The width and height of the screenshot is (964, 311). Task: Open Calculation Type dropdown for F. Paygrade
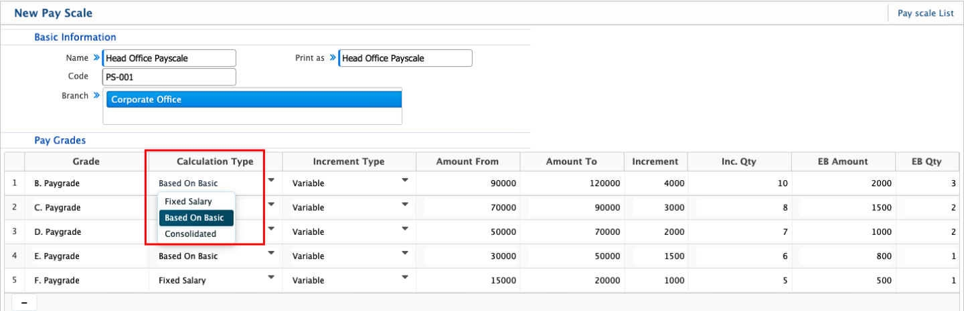(271, 277)
